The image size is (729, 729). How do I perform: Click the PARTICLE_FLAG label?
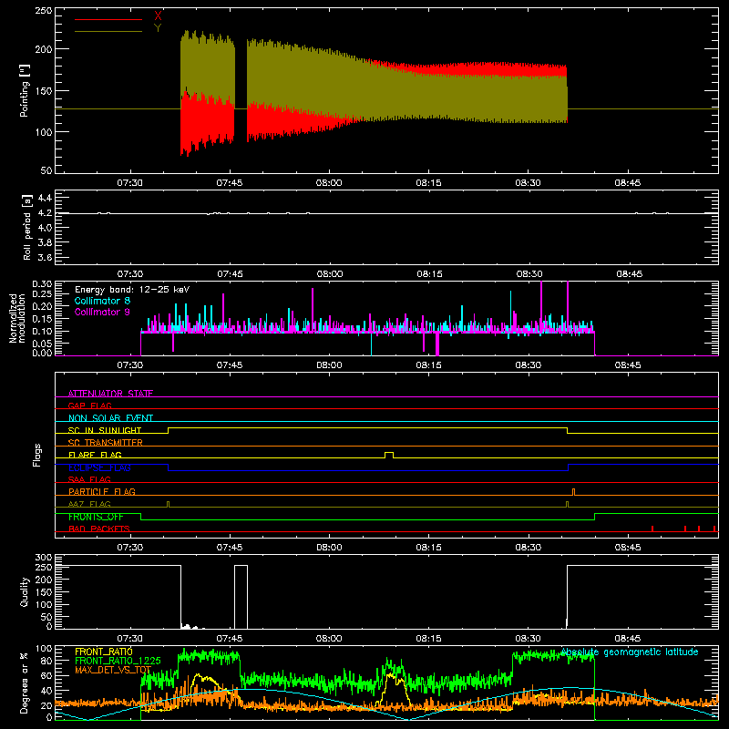coord(102,492)
